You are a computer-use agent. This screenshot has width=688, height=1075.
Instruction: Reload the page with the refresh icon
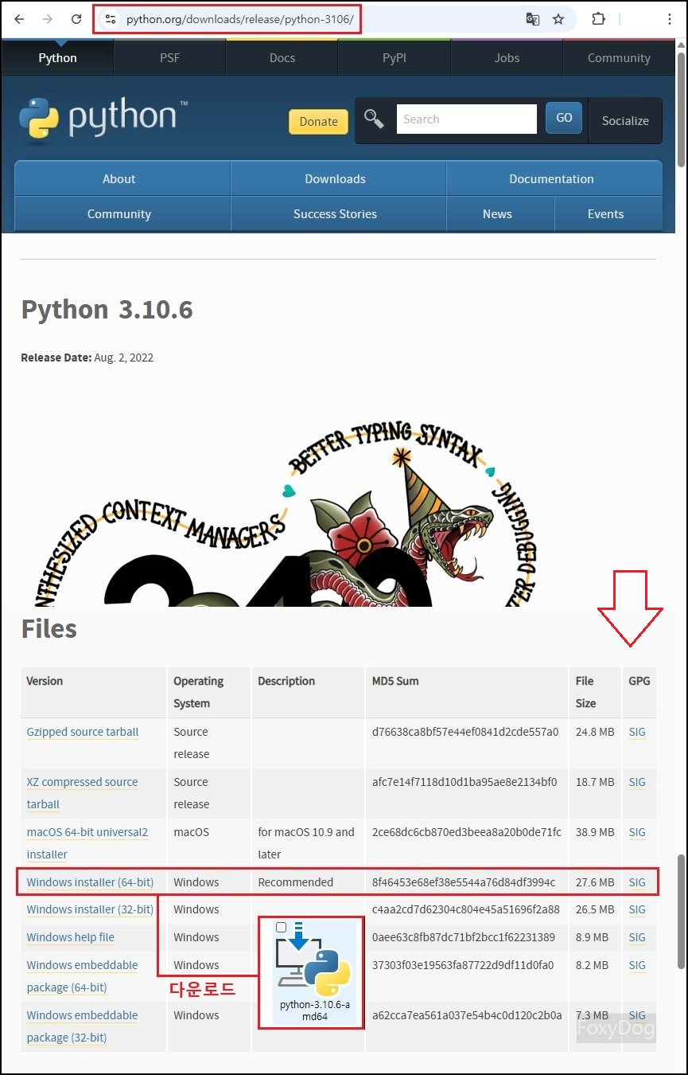click(x=76, y=19)
